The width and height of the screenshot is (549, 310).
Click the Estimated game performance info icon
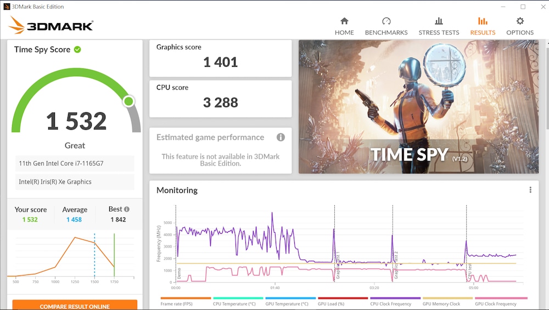[281, 137]
